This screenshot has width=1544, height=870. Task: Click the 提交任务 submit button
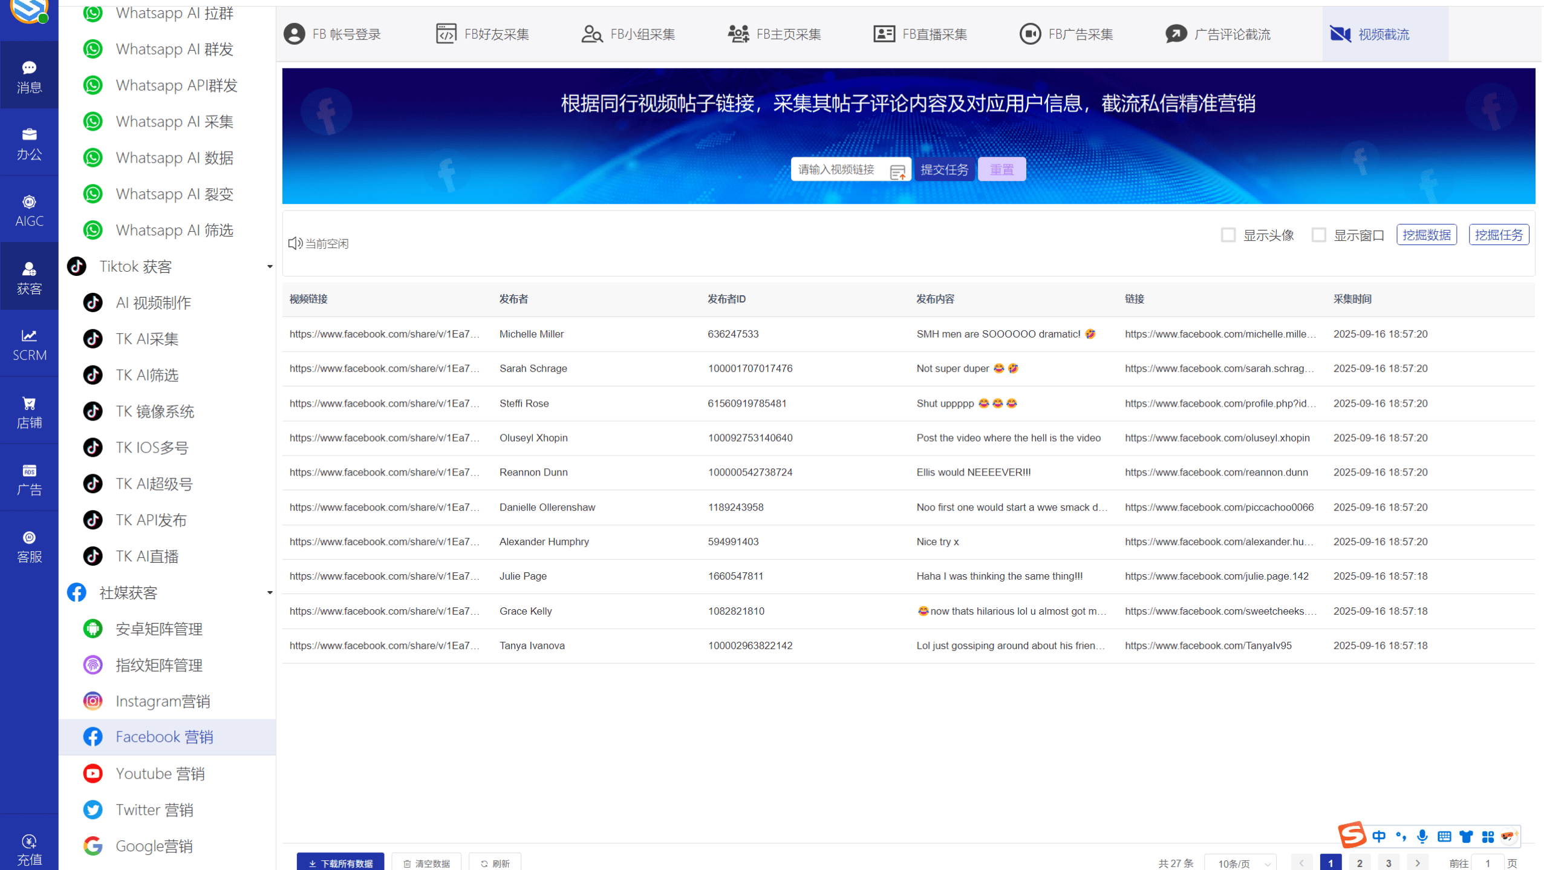[x=944, y=169]
